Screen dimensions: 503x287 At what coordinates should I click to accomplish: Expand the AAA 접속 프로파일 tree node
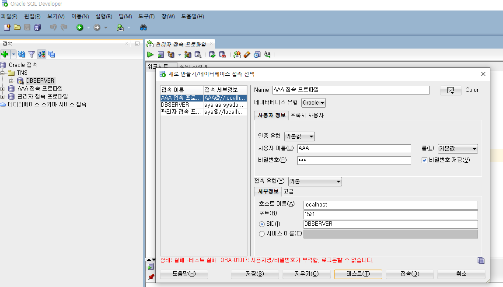tap(3, 89)
